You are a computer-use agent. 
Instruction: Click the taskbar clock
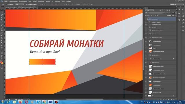180,102
